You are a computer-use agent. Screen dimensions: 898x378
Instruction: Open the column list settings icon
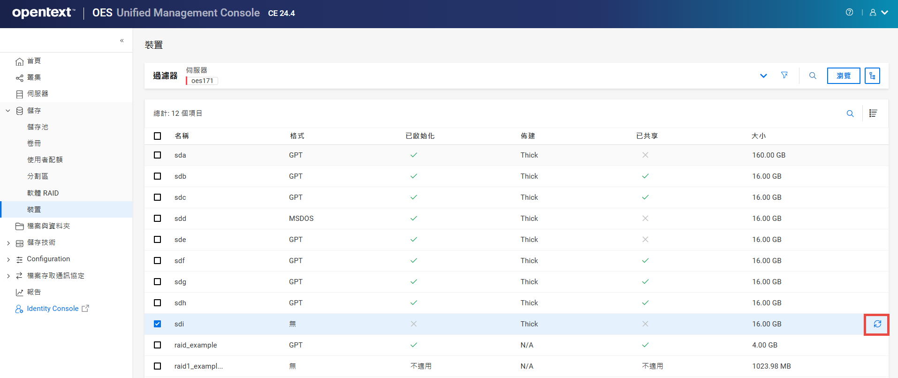click(x=873, y=113)
